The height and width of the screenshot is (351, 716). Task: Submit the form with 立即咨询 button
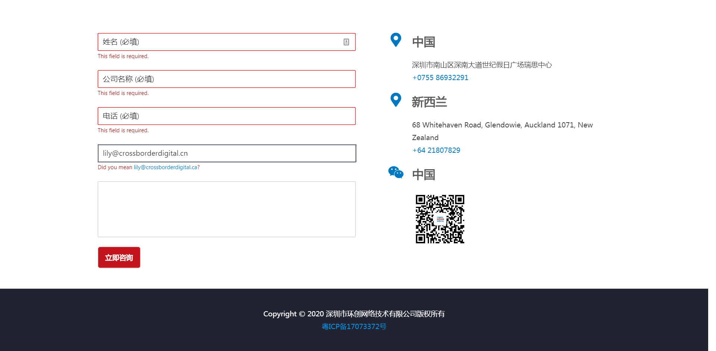[x=119, y=257]
